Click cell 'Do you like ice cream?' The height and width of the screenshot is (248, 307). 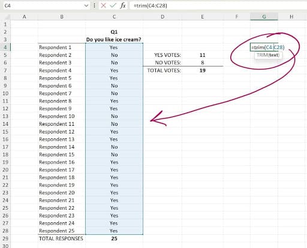point(114,40)
